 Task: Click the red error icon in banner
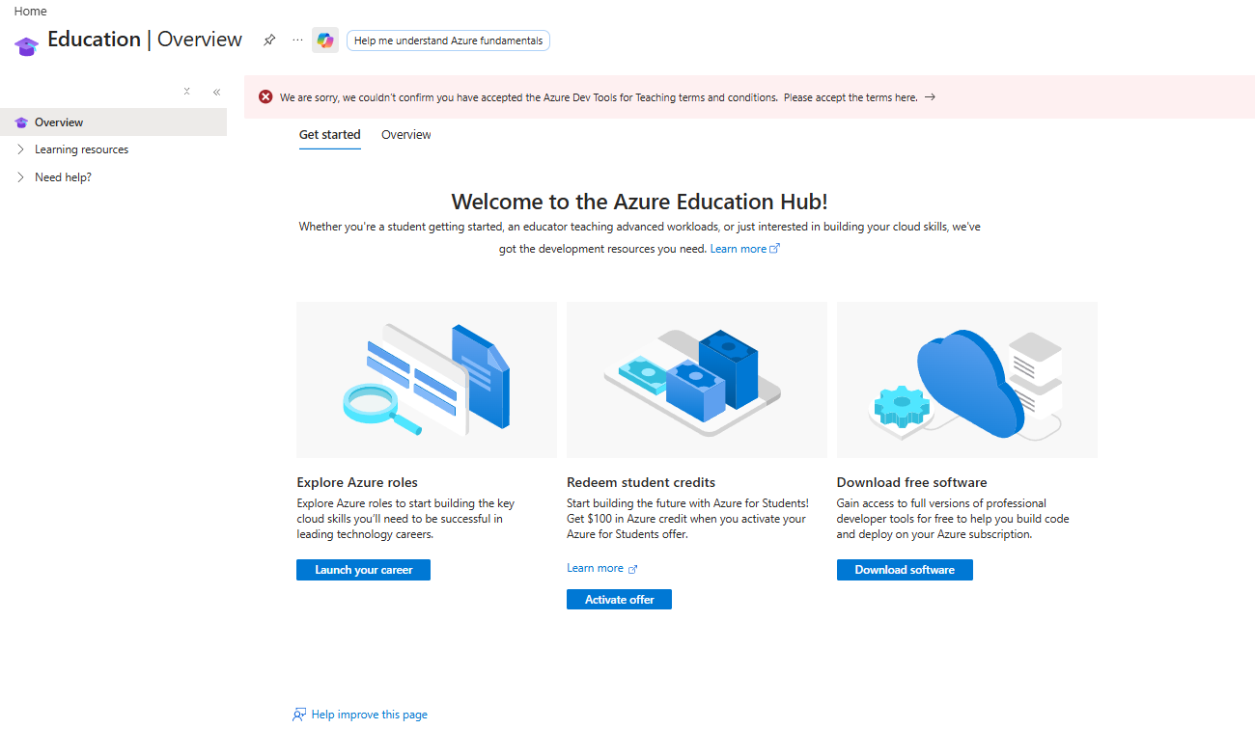[265, 97]
